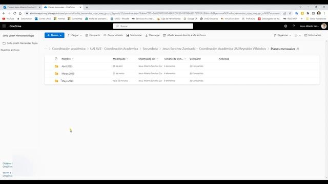Image resolution: width=328 pixels, height=184 pixels.
Task: Click the browser back arrow
Action: coord(4,13)
